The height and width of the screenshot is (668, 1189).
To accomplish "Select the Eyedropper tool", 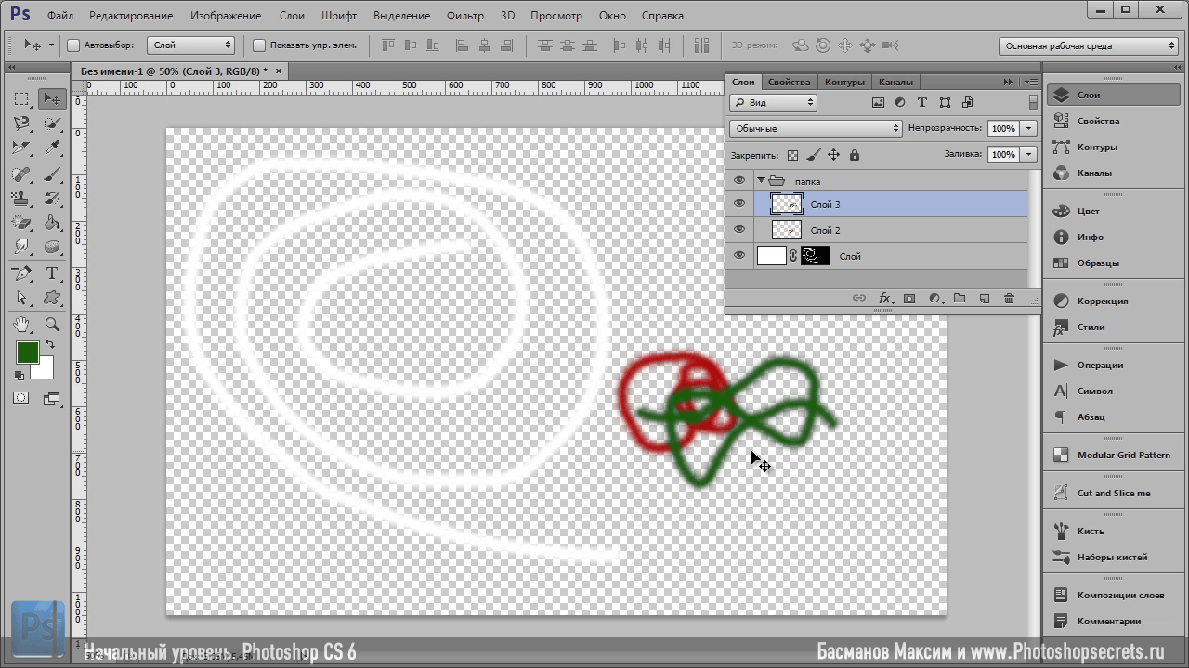I will coord(52,148).
